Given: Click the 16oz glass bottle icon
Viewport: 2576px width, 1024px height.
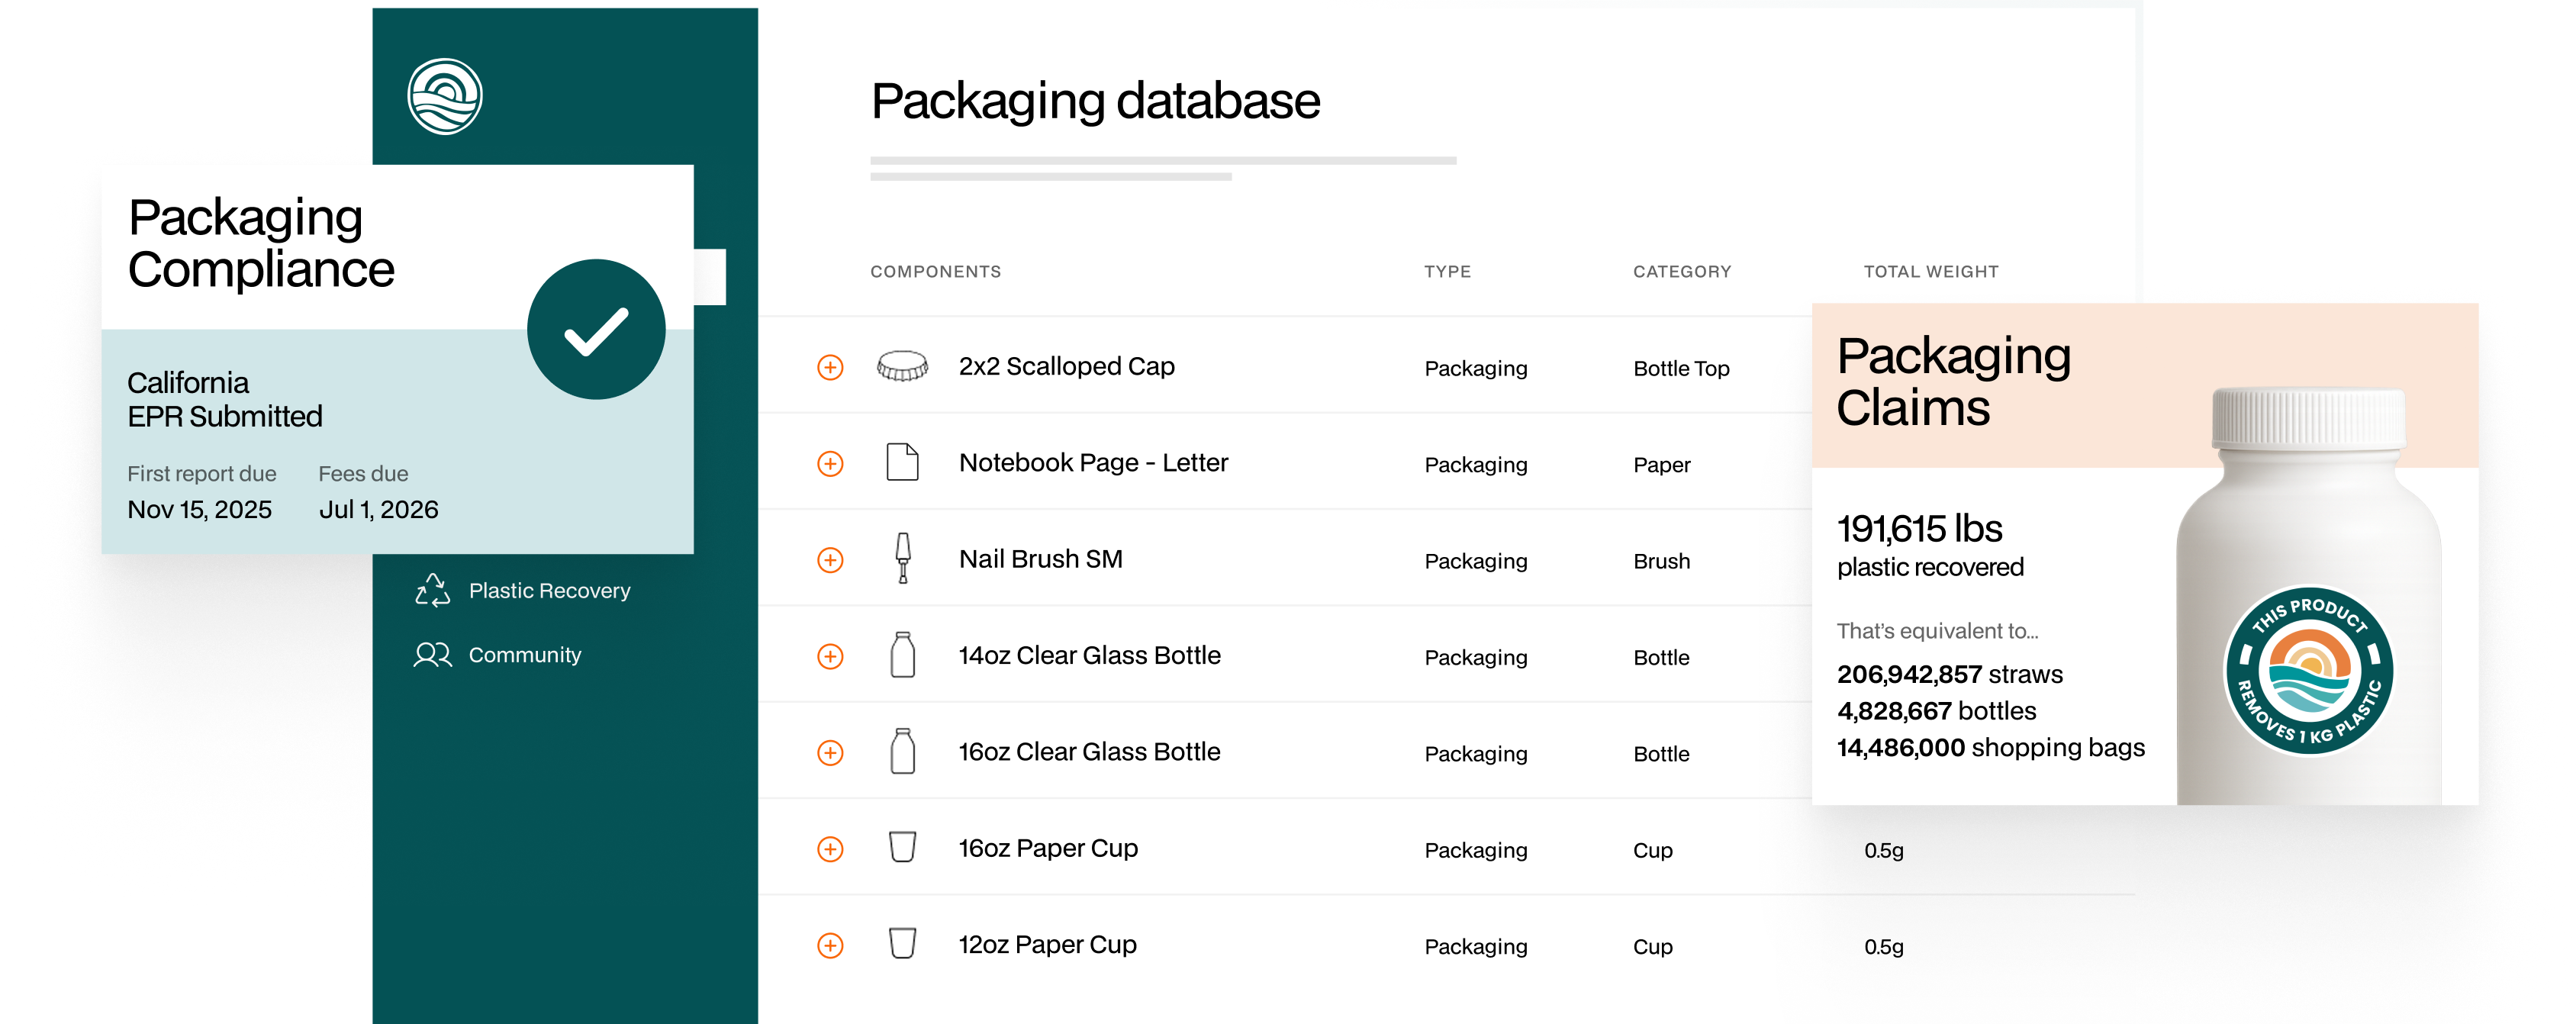Looking at the screenshot, I should tap(902, 751).
